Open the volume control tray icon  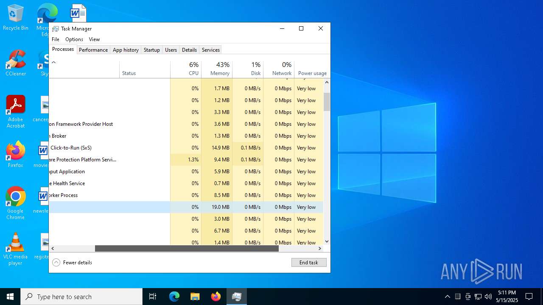[488, 297]
